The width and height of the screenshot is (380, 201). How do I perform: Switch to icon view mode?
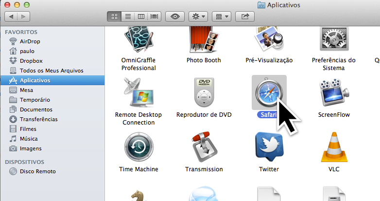coord(114,17)
